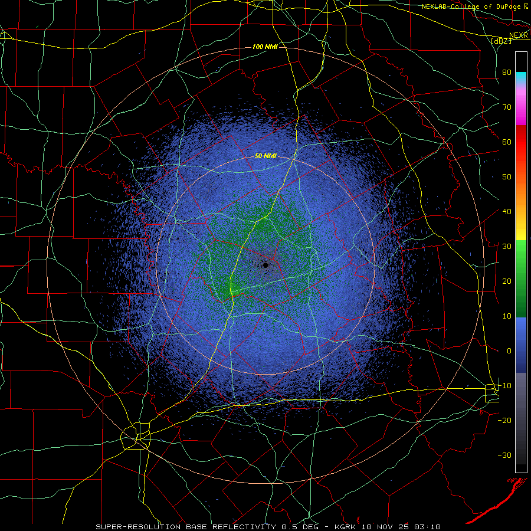This screenshot has width=531, height=531.
Task: Click the "NEXR" label near the top of the scale
Action: 518,35
